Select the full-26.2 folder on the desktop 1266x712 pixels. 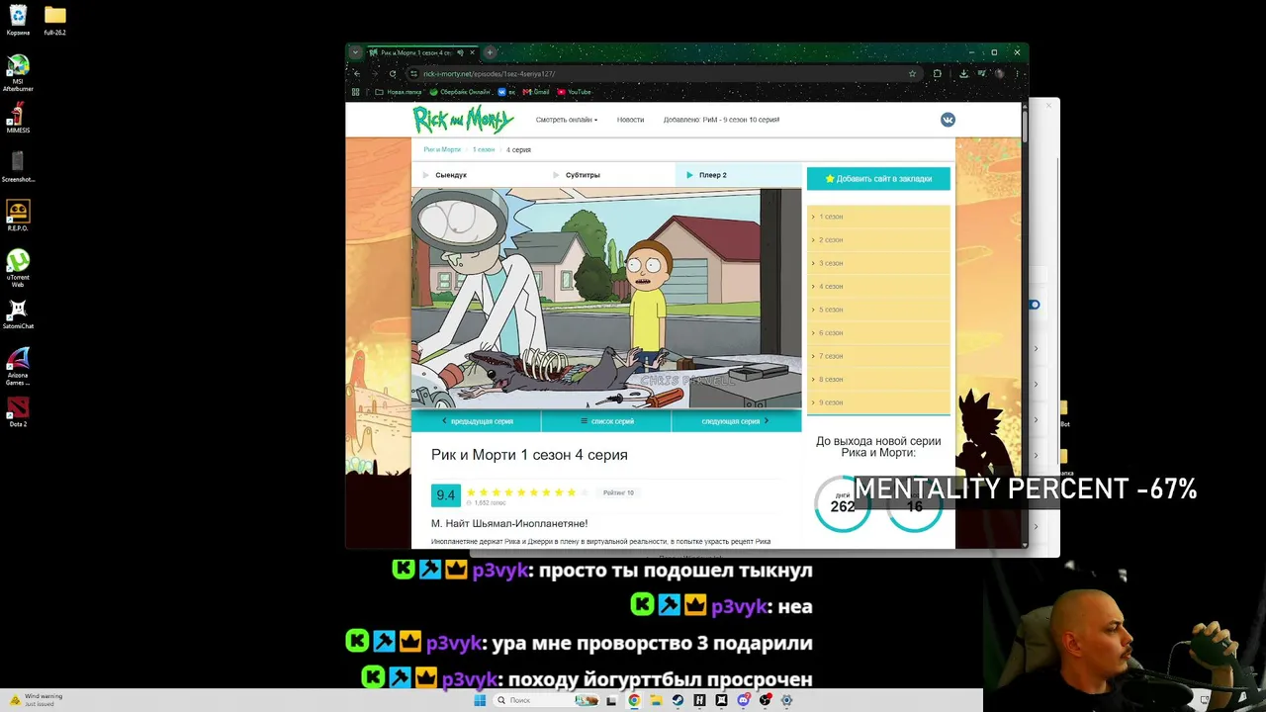click(x=54, y=20)
